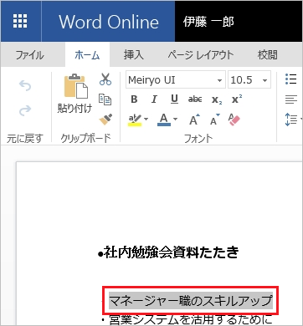
Task: Click the line spacing icon
Action: pos(291,120)
